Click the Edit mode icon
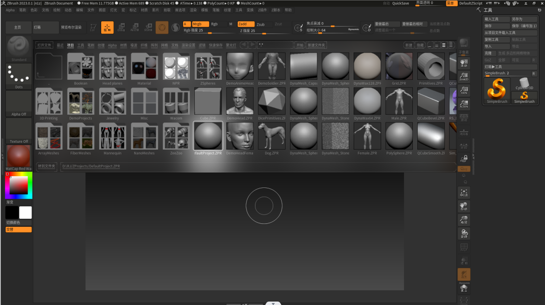The image size is (545, 305). 93,28
